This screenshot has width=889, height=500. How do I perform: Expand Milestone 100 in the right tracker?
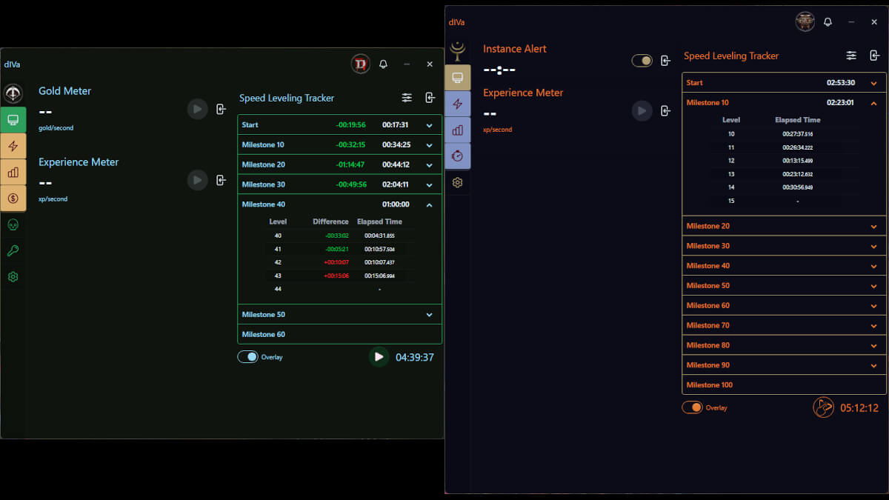pos(783,384)
